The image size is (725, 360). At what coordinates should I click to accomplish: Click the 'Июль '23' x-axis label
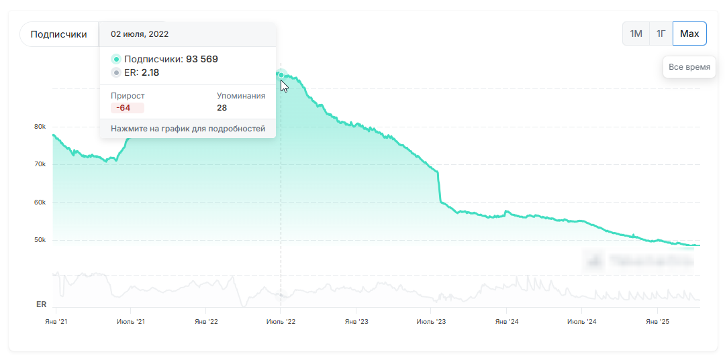click(431, 322)
